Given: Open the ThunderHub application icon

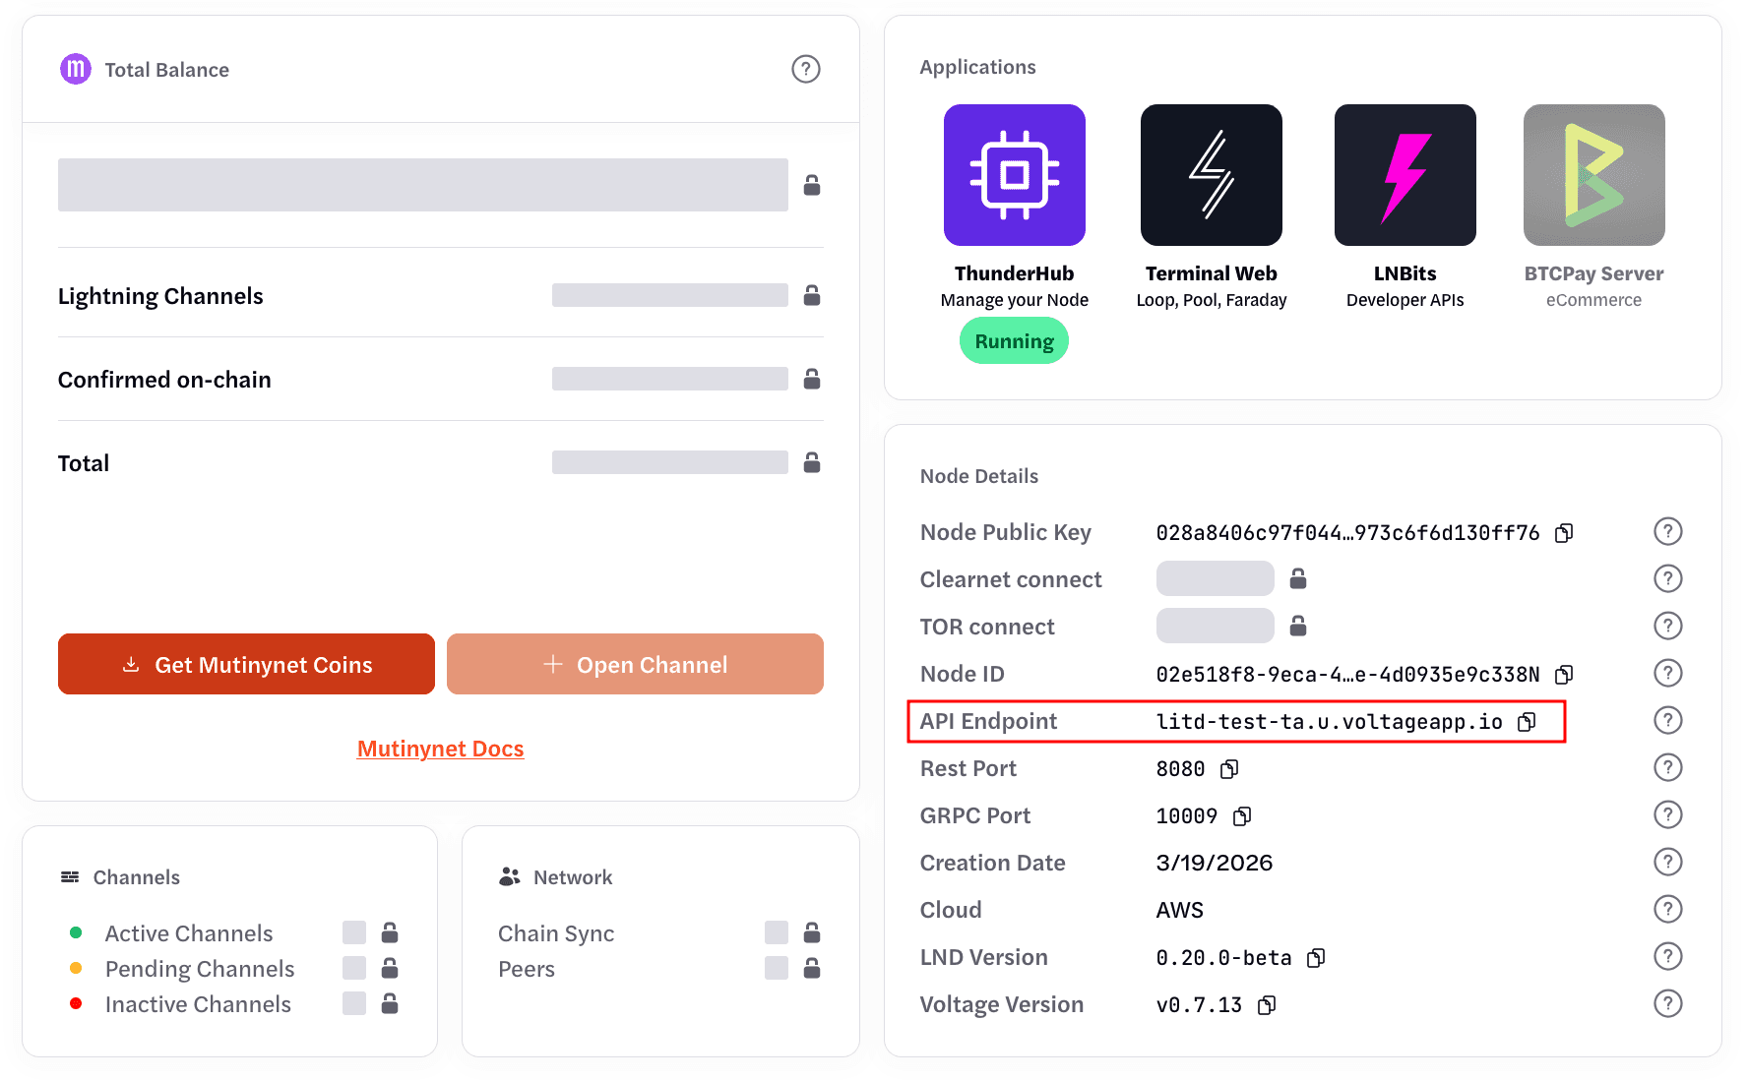Looking at the screenshot, I should pyautogui.click(x=1014, y=175).
